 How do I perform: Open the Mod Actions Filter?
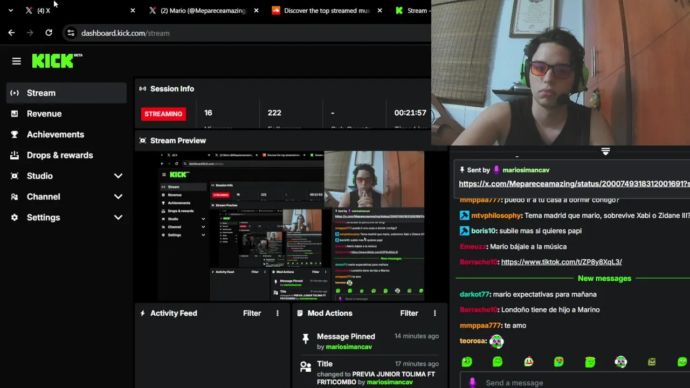(409, 313)
